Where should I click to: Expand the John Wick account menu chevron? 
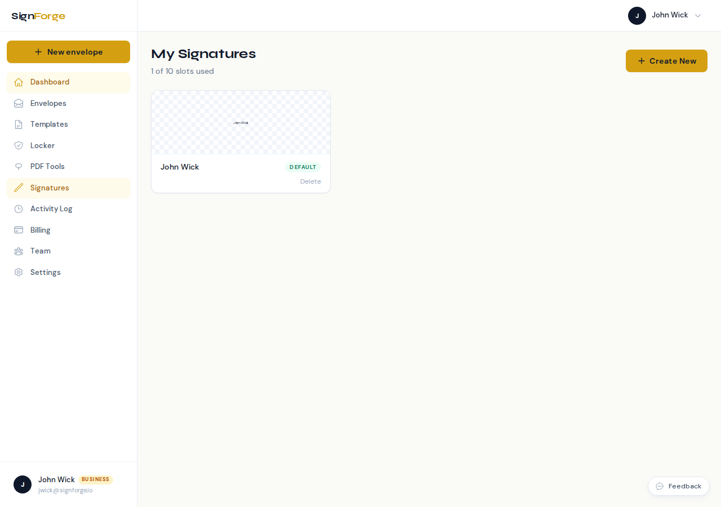(698, 16)
